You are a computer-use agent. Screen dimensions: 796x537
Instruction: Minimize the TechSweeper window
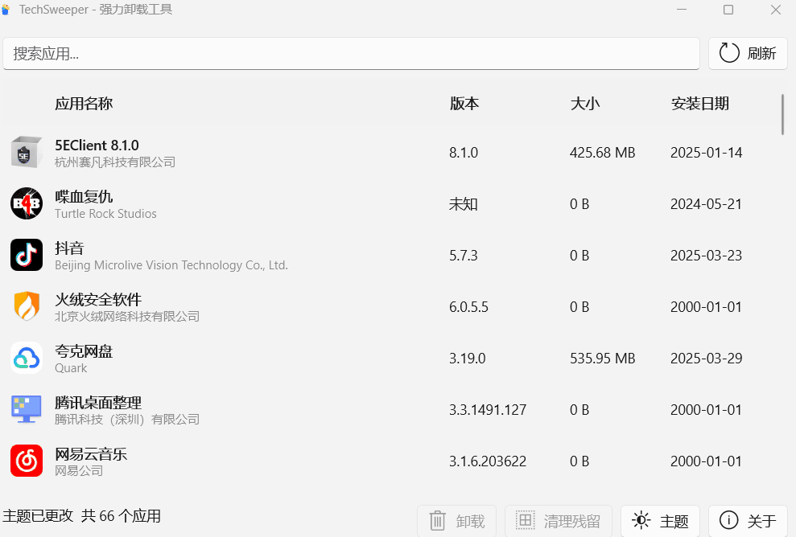pyautogui.click(x=681, y=10)
